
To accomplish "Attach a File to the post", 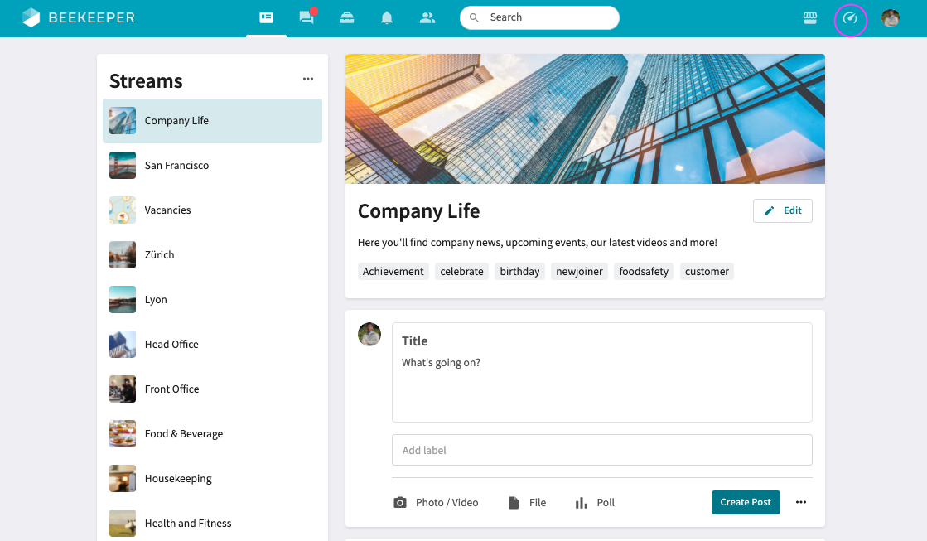I will pyautogui.click(x=527, y=502).
